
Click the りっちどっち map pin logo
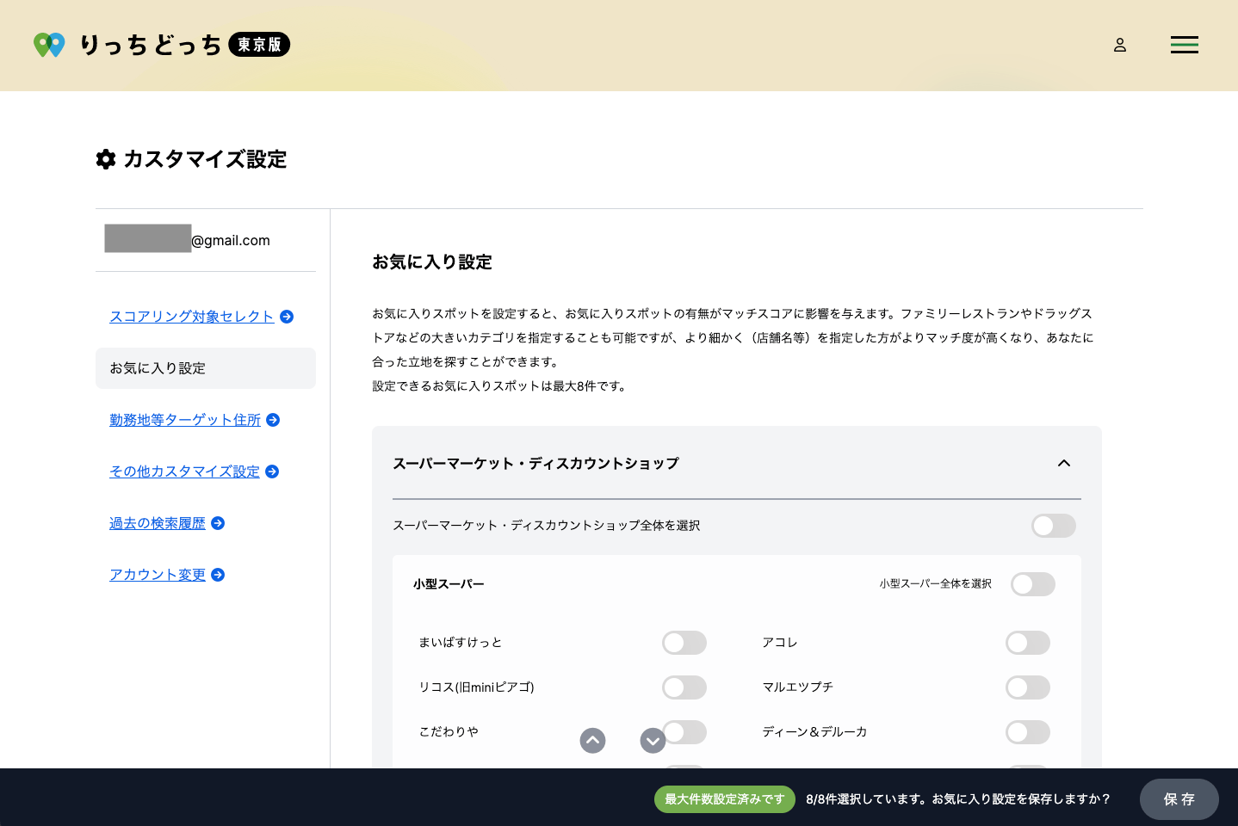tap(49, 45)
